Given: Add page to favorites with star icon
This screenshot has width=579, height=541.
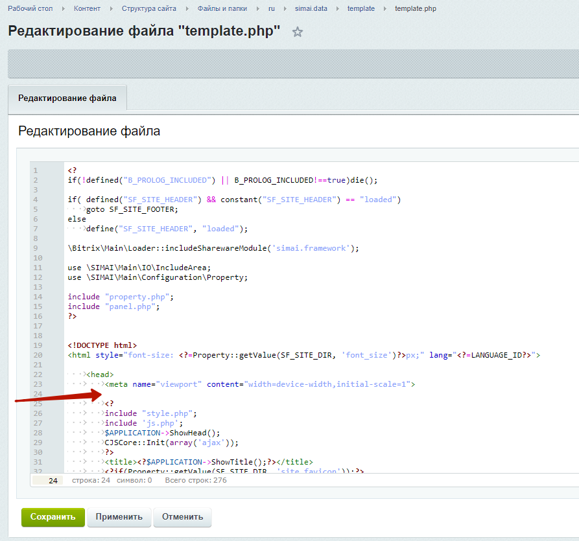Looking at the screenshot, I should coord(298,32).
